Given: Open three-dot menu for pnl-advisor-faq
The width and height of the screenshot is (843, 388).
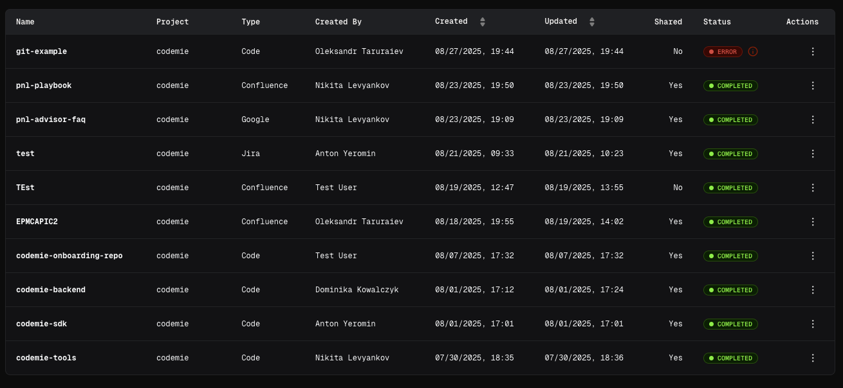Looking at the screenshot, I should [813, 119].
